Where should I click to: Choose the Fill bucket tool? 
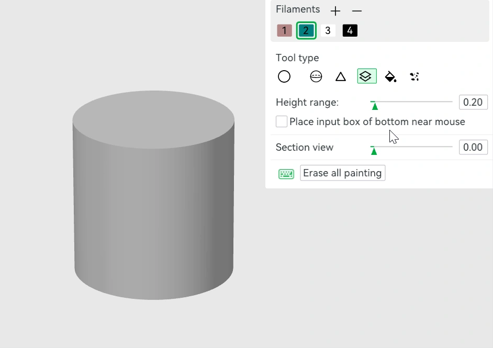(x=390, y=76)
